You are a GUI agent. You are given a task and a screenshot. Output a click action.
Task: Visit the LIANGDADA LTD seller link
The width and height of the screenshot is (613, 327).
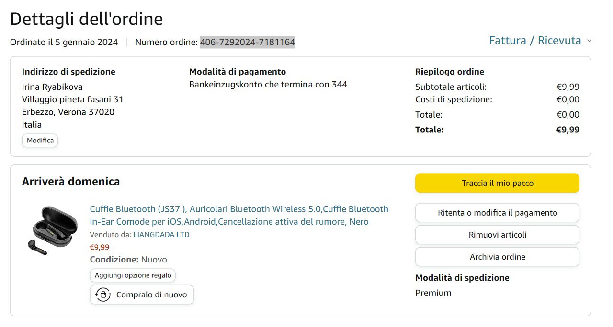pos(161,235)
